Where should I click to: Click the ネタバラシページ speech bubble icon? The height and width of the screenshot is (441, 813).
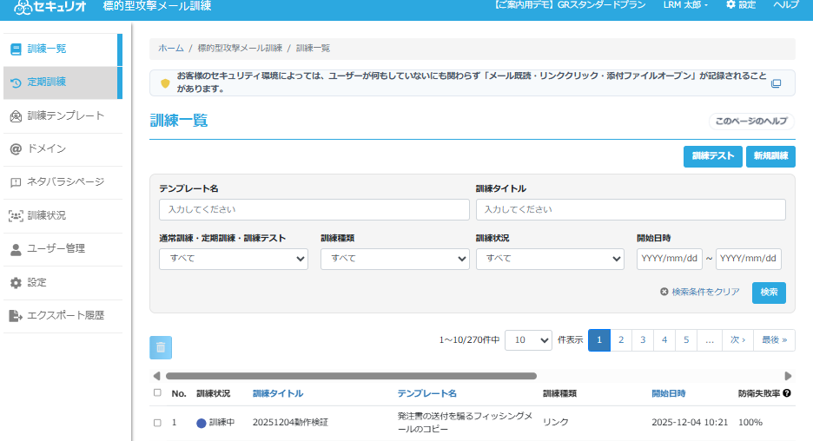click(x=17, y=182)
